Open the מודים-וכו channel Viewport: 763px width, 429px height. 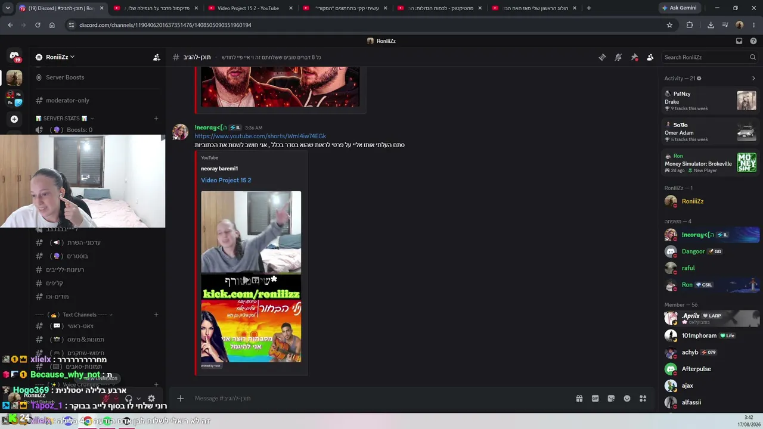[57, 297]
